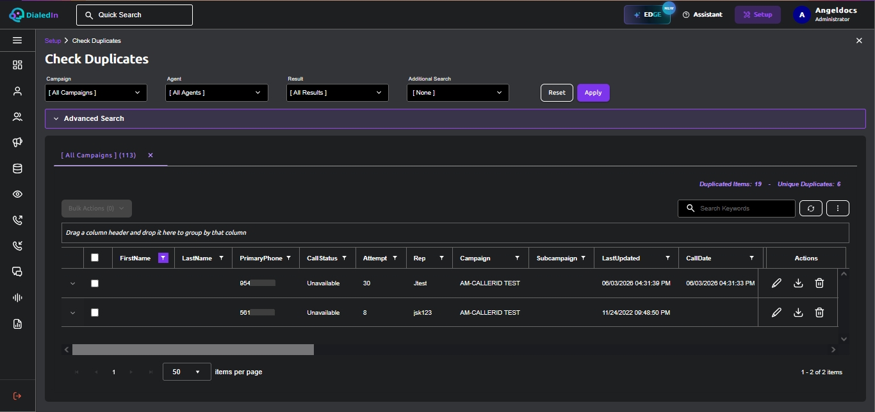This screenshot has width=875, height=412.
Task: Click the horizontal scrollbar right arrow
Action: pyautogui.click(x=833, y=350)
